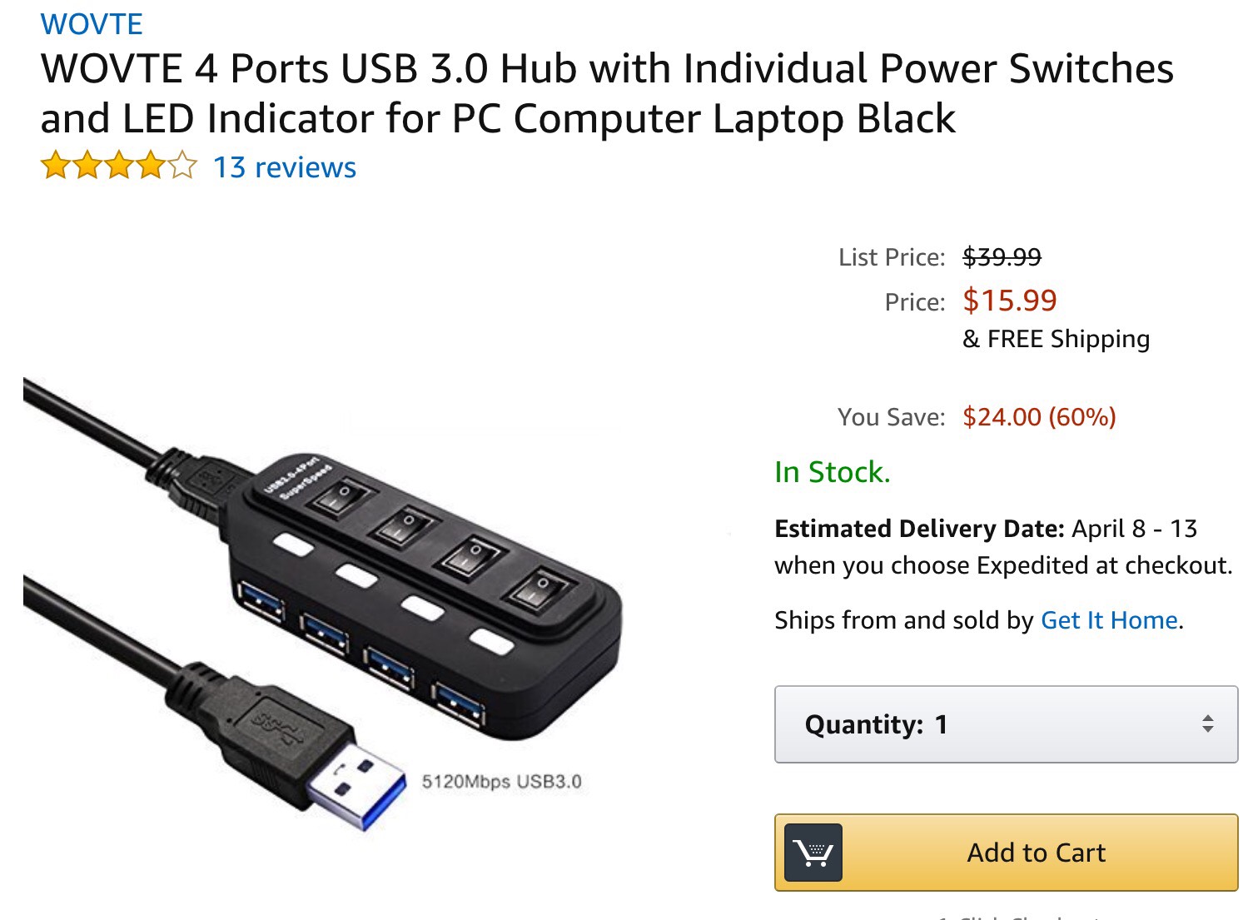Click the green In Stock status
The height and width of the screenshot is (920, 1243).
pyautogui.click(x=832, y=472)
